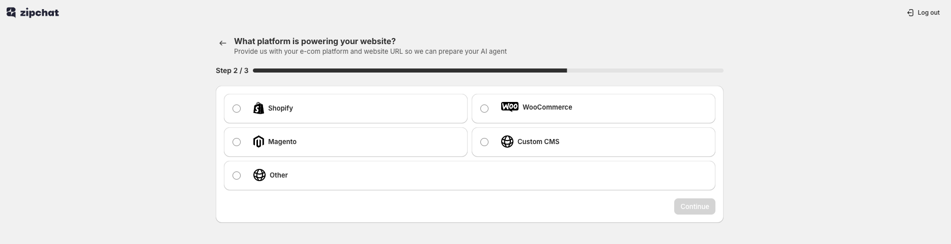Viewport: 951px width, 244px height.
Task: Select the Magento radio button
Action: pyautogui.click(x=237, y=142)
